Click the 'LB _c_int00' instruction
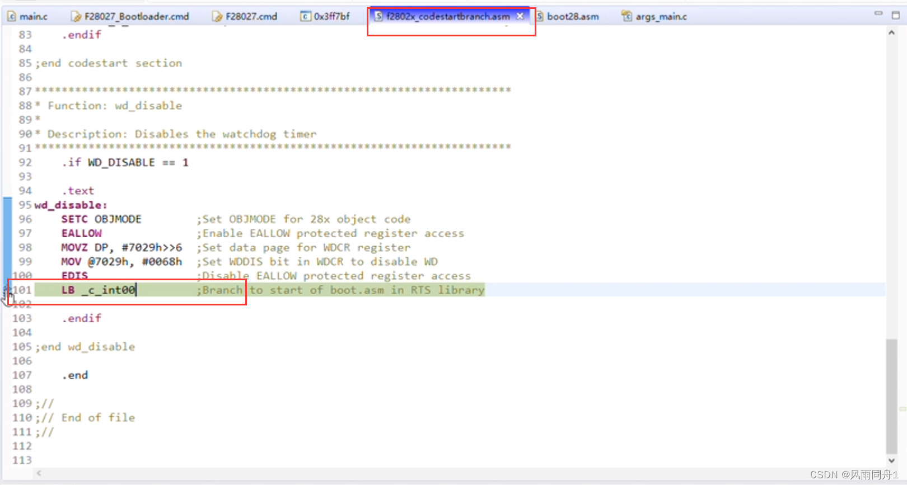The width and height of the screenshot is (907, 485). tap(99, 290)
